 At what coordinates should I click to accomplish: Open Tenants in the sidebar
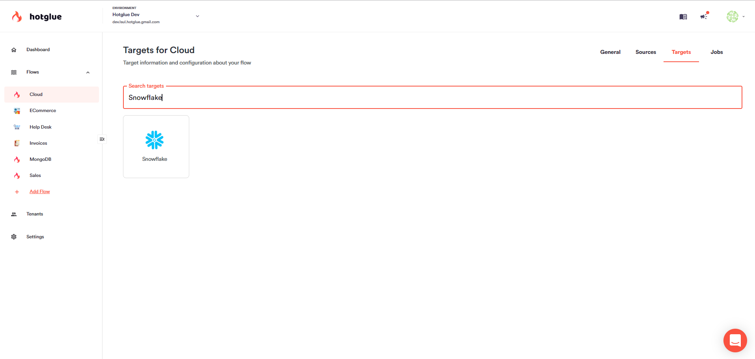(35, 214)
